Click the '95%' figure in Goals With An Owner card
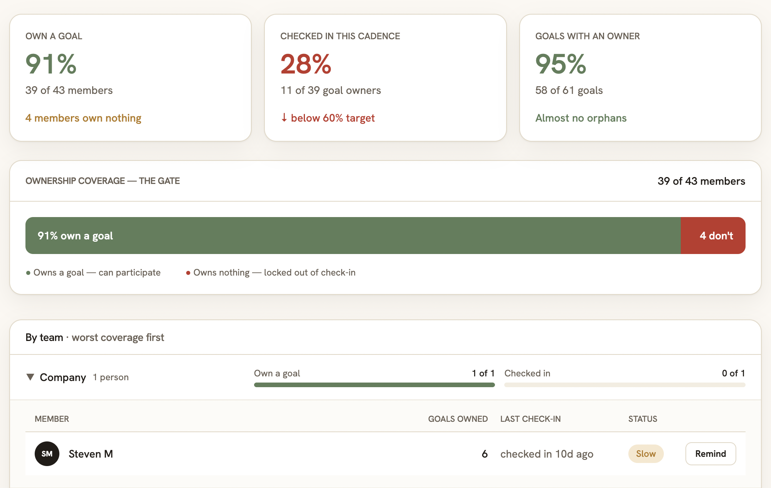Viewport: 771px width, 488px height. [x=561, y=64]
